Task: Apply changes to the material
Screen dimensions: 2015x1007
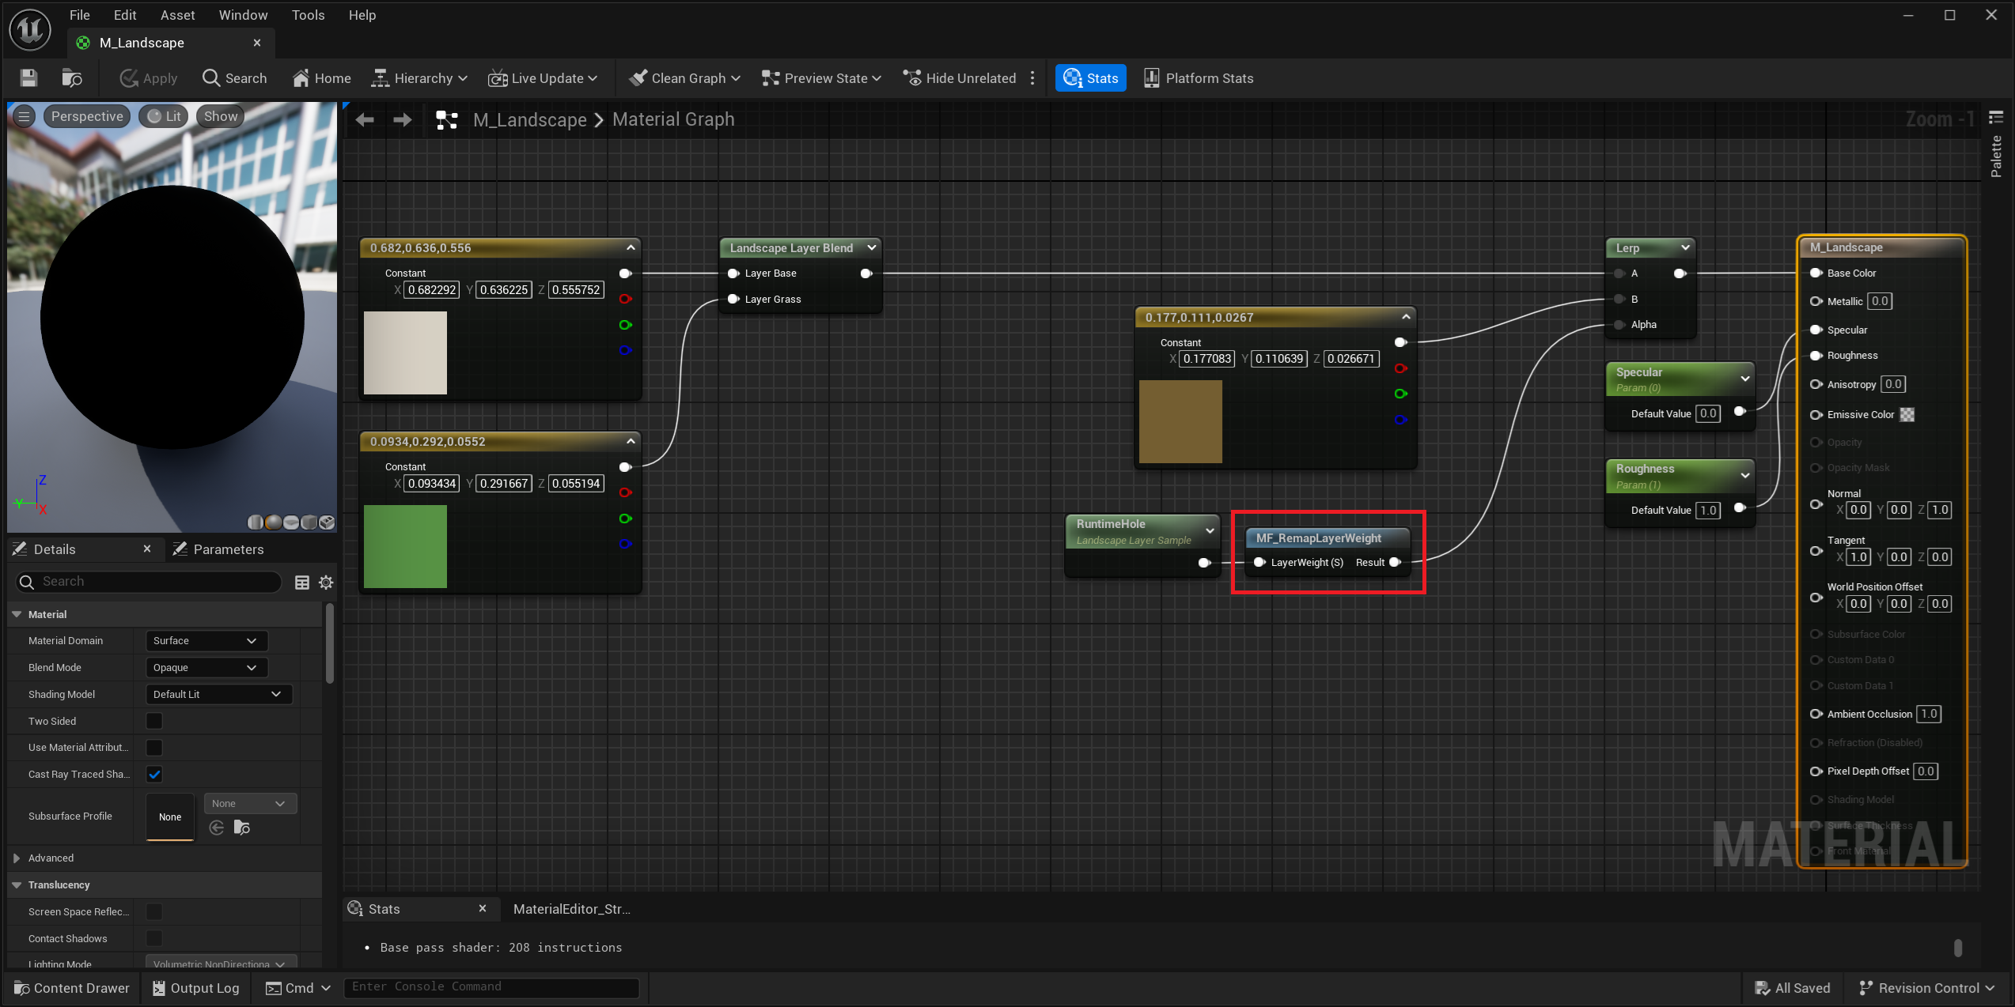Action: (x=147, y=77)
